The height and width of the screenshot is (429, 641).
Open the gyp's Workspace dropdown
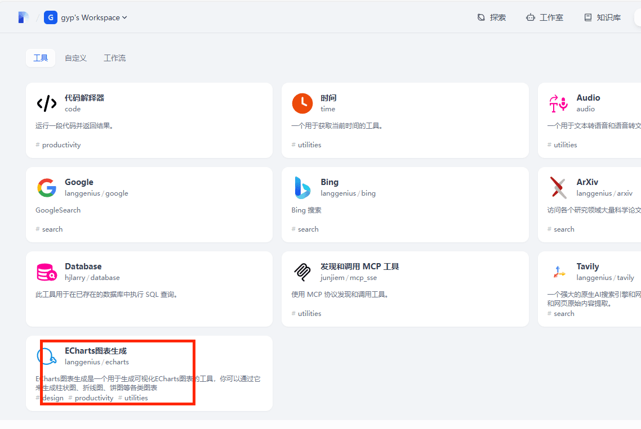coord(94,17)
